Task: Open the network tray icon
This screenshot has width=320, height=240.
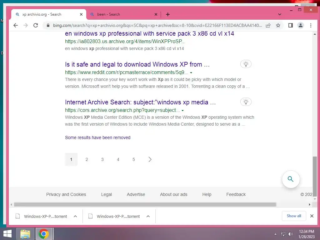Action: pyautogui.click(x=283, y=234)
